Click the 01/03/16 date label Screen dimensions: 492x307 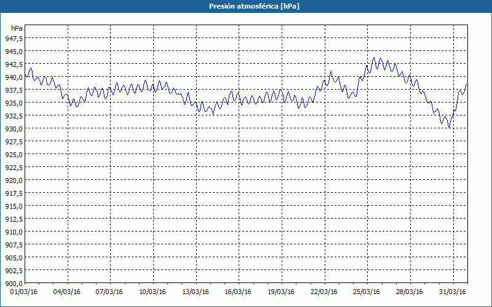click(24, 292)
